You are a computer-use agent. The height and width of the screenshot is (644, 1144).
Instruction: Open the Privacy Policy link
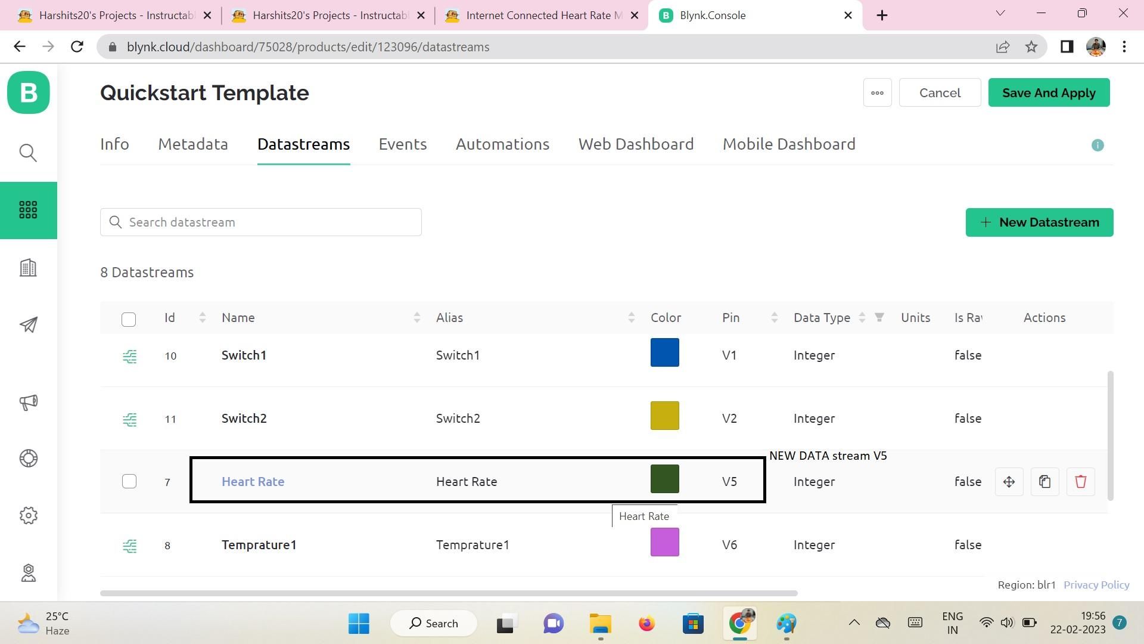pyautogui.click(x=1096, y=585)
